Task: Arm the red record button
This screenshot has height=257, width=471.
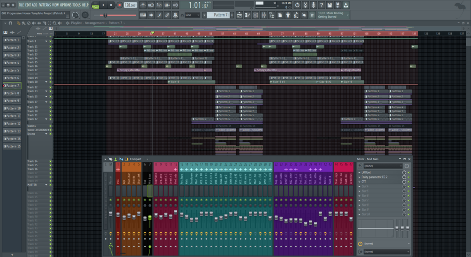Action: [x=119, y=5]
